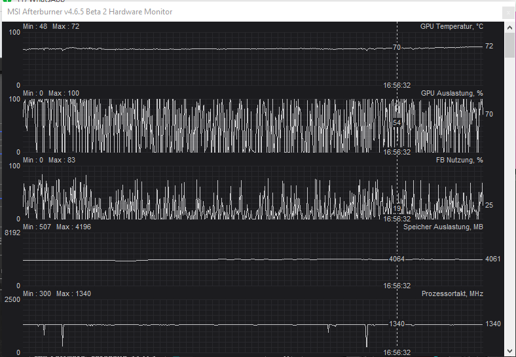Click the 16:56:32 timestamp under Speicher Auslastung graph
Image resolution: width=516 pixels, height=357 pixels.
pos(397,286)
